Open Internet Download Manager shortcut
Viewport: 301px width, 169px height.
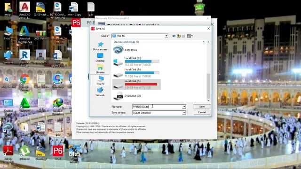(x=58, y=106)
